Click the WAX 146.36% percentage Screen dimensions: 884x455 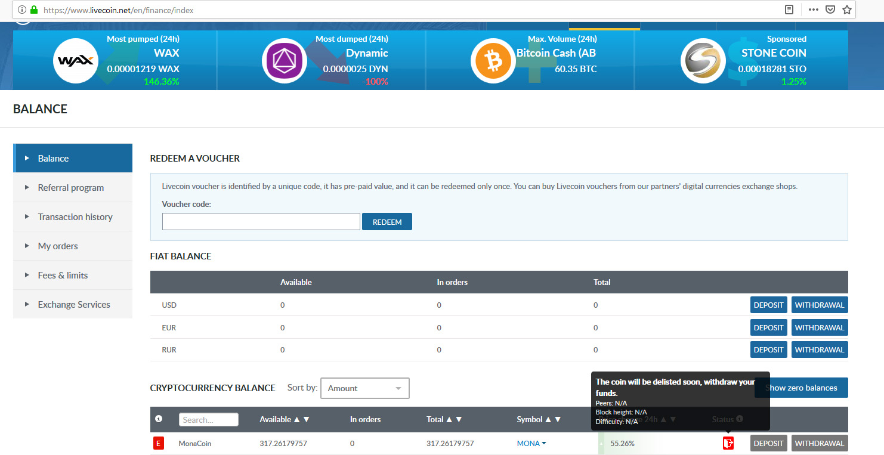161,81
